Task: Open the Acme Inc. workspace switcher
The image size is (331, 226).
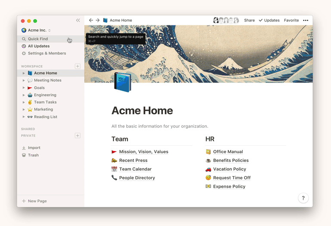Action: tap(36, 31)
